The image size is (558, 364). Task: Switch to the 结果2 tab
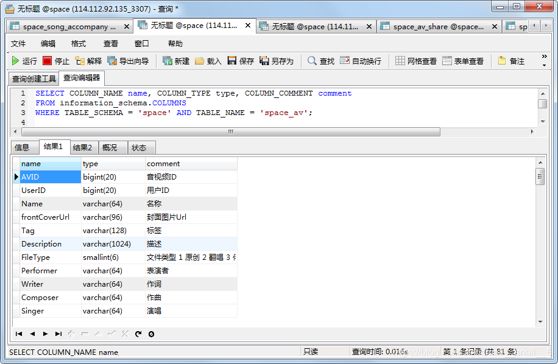(84, 147)
